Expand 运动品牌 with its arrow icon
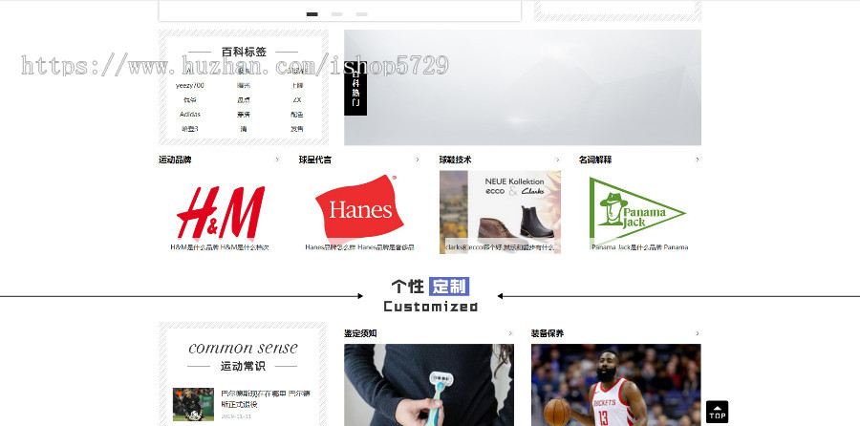 [x=277, y=160]
